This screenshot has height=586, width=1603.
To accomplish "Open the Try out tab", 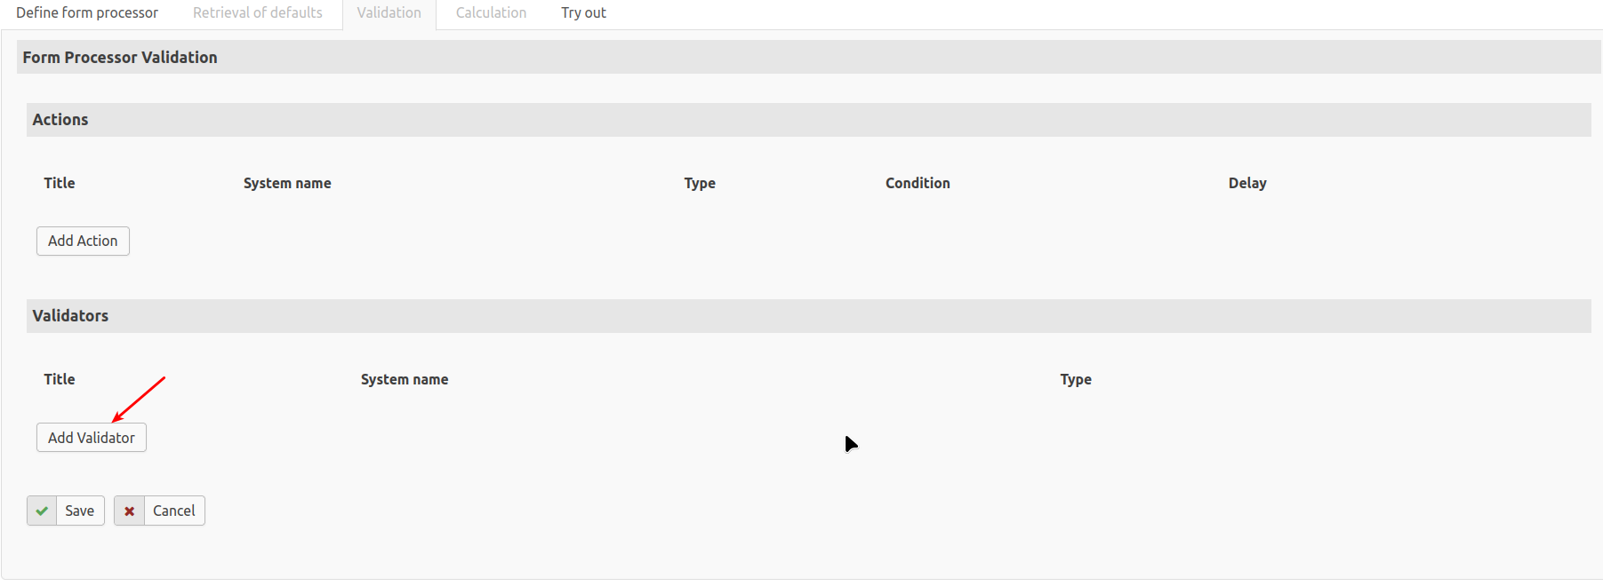I will click(583, 13).
